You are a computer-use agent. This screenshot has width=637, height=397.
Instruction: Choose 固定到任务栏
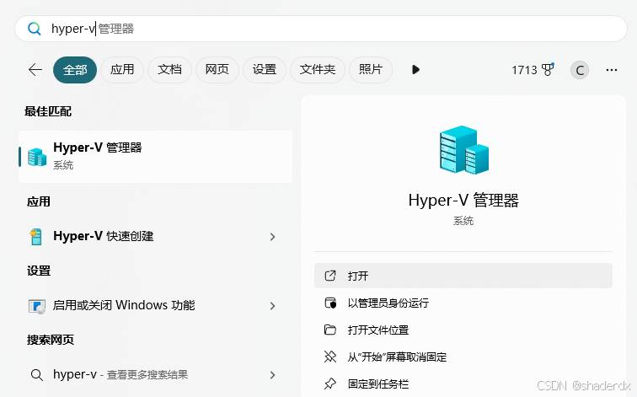coord(463,384)
